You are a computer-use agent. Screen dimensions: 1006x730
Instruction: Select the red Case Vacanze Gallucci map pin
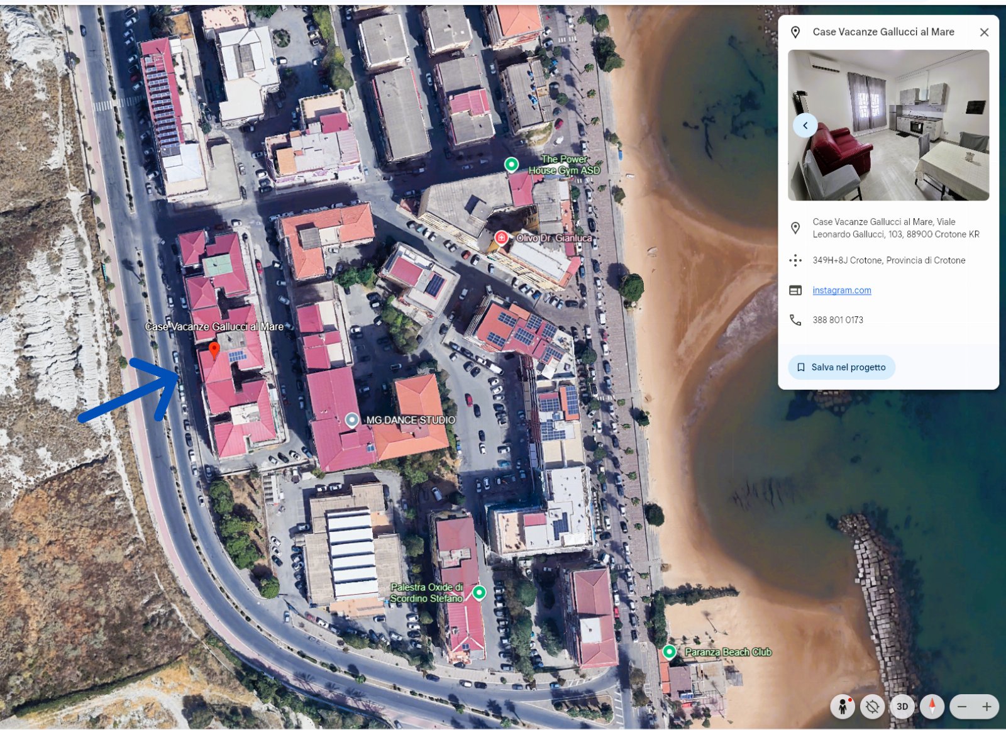(214, 350)
